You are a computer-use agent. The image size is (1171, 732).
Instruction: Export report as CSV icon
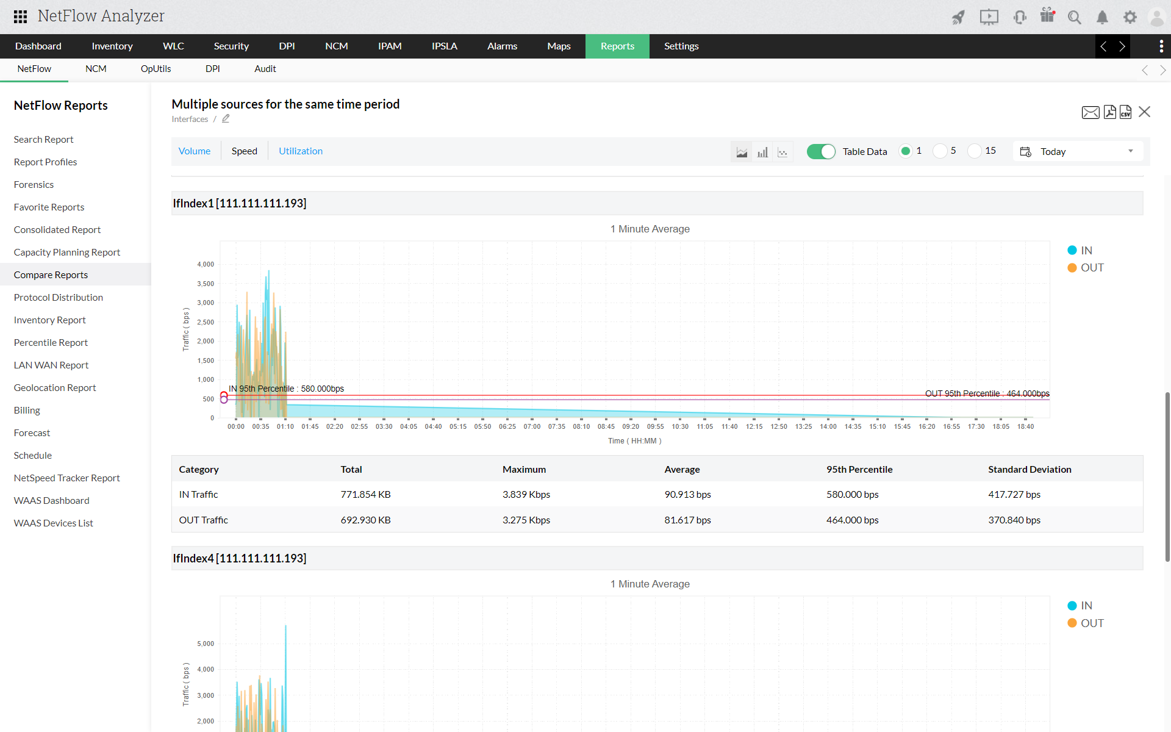click(1126, 112)
